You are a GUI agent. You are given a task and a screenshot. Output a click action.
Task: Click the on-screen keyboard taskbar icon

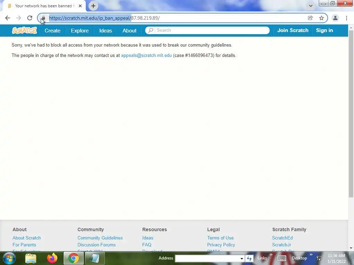[281, 258]
